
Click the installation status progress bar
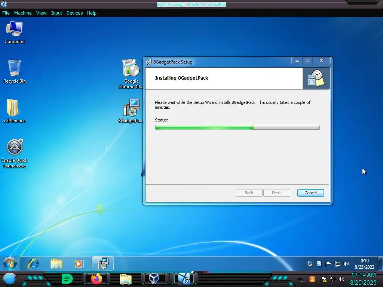237,127
